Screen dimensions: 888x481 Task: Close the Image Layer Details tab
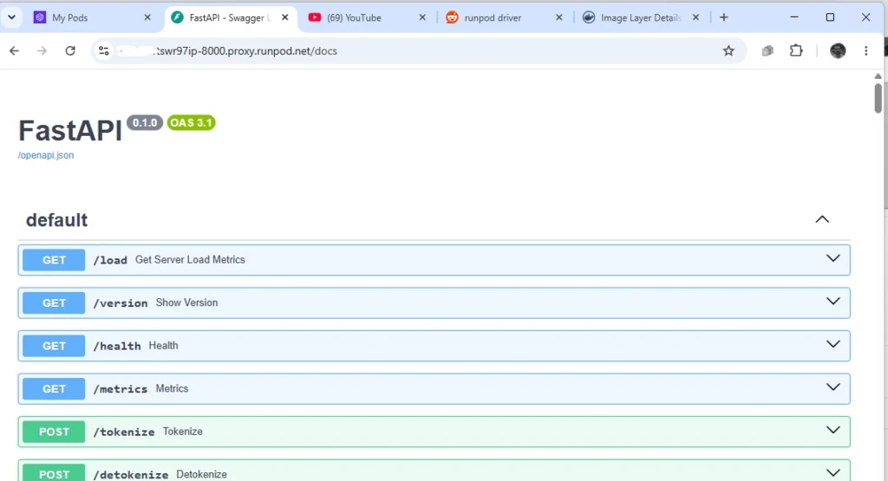[696, 17]
